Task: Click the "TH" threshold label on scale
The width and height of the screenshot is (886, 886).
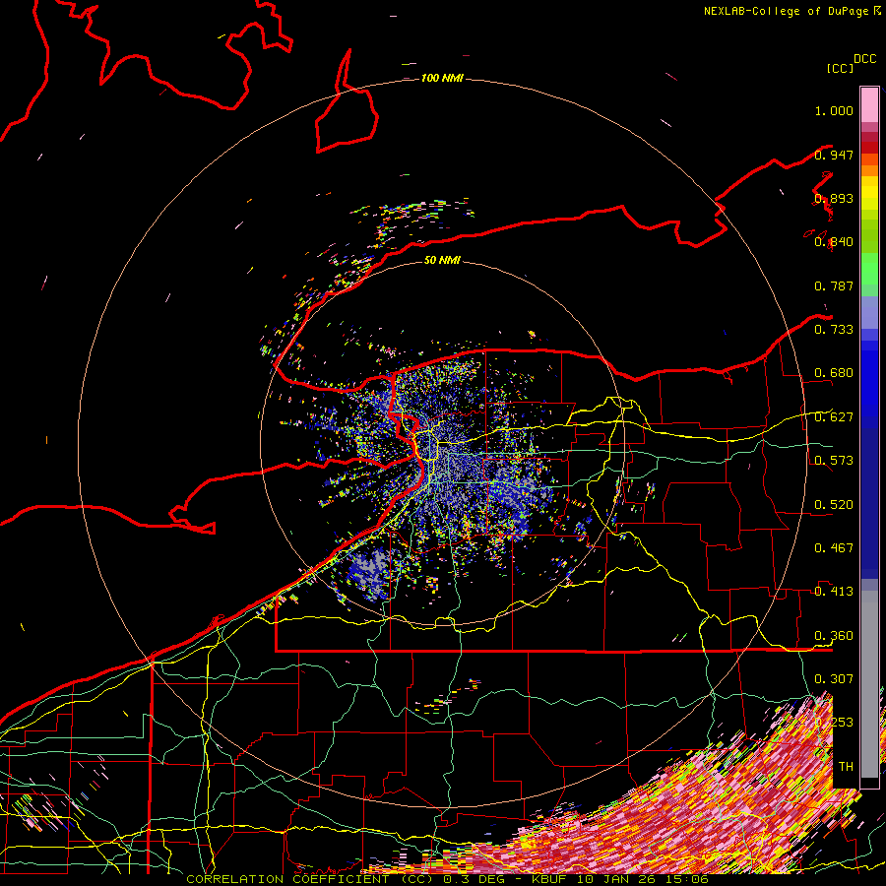Action: pyautogui.click(x=846, y=766)
